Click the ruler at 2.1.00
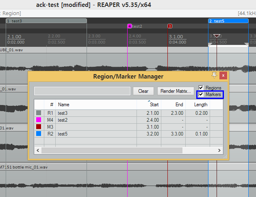 click(x=14, y=37)
